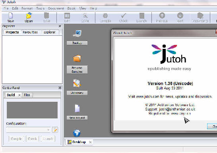Click the Launch toolbar icon
The height and width of the screenshot is (153, 217).
point(142,15)
